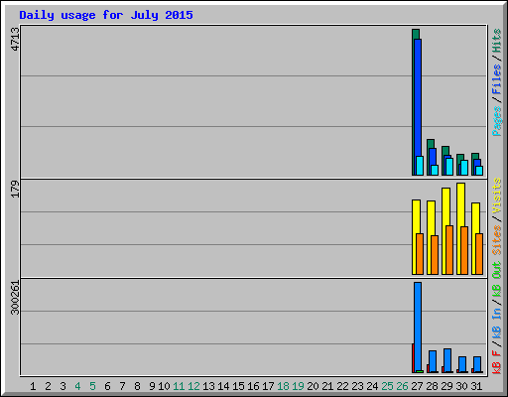
Task: Click the 179 y-axis label
Action: [x=15, y=190]
